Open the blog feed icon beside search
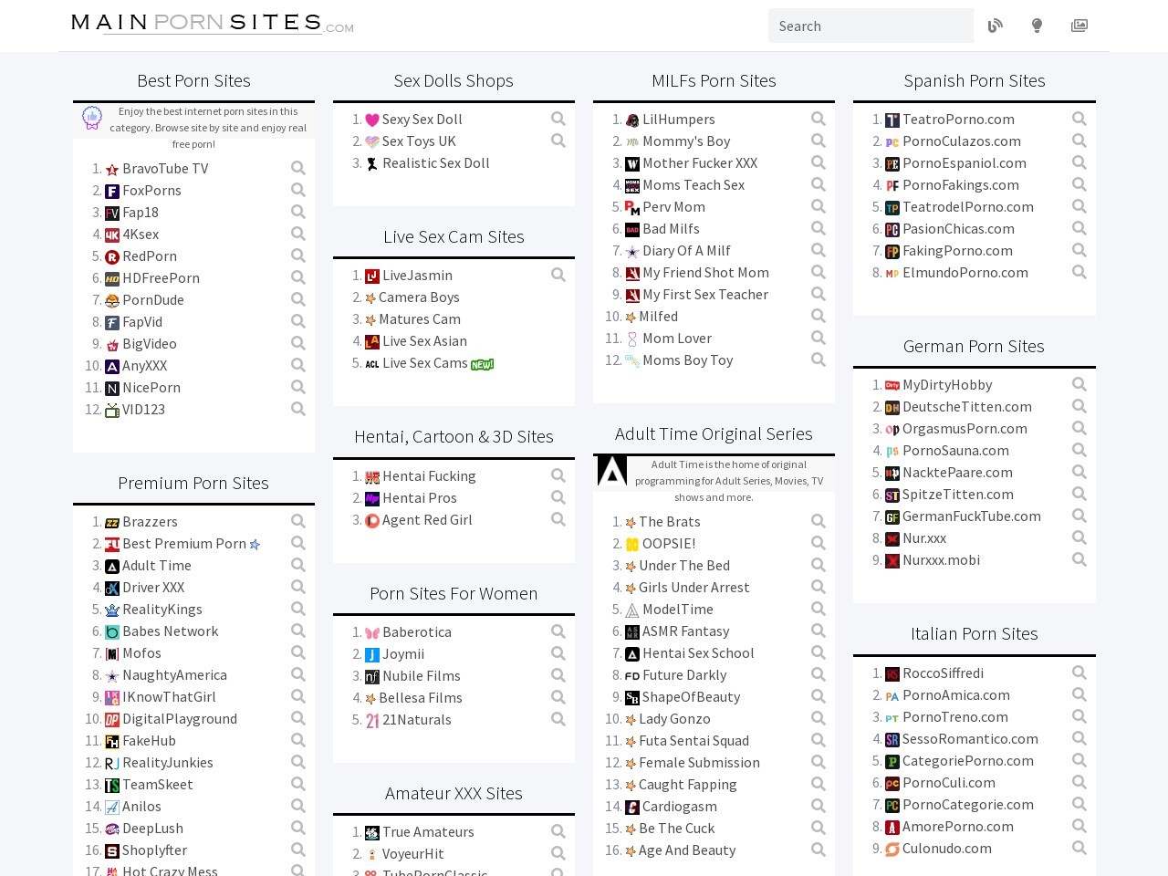Image resolution: width=1168 pixels, height=876 pixels. coord(996,26)
